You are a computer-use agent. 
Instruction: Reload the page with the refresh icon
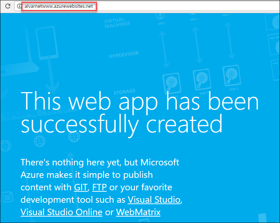(8, 6)
